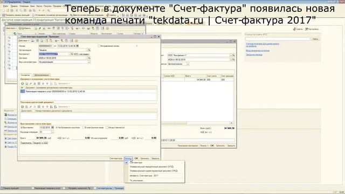Click Код вида операции select button
The height and width of the screenshot is (194, 345).
pos(52,132)
